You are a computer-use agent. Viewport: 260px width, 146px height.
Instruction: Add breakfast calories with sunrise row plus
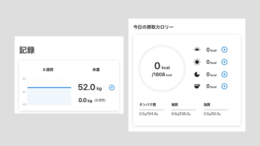pos(224,50)
